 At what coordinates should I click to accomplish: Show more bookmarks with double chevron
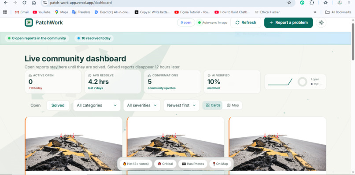click(x=315, y=12)
